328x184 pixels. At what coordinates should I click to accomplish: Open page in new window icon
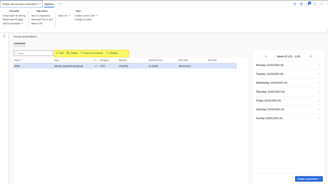click(x=322, y=4)
